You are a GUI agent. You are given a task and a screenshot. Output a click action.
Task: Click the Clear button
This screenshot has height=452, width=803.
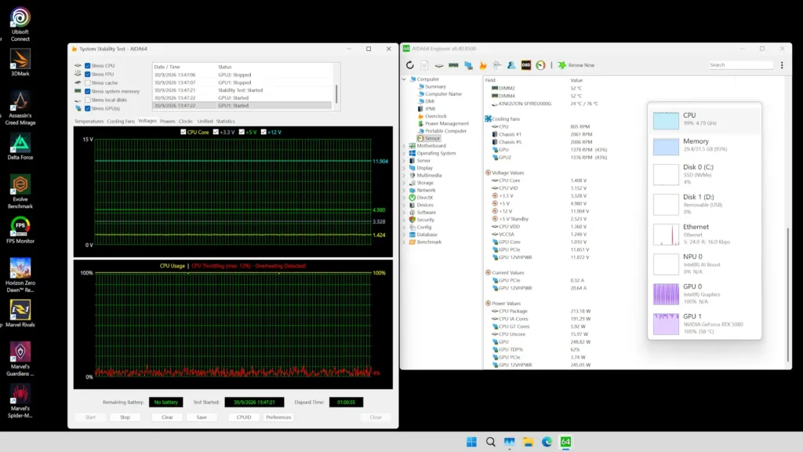pos(168,417)
